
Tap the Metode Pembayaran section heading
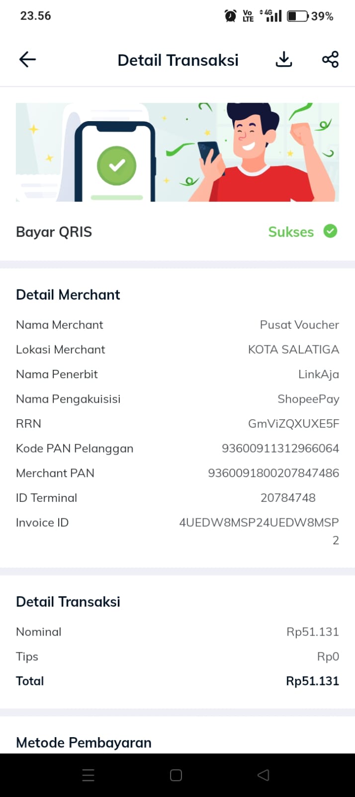(84, 743)
